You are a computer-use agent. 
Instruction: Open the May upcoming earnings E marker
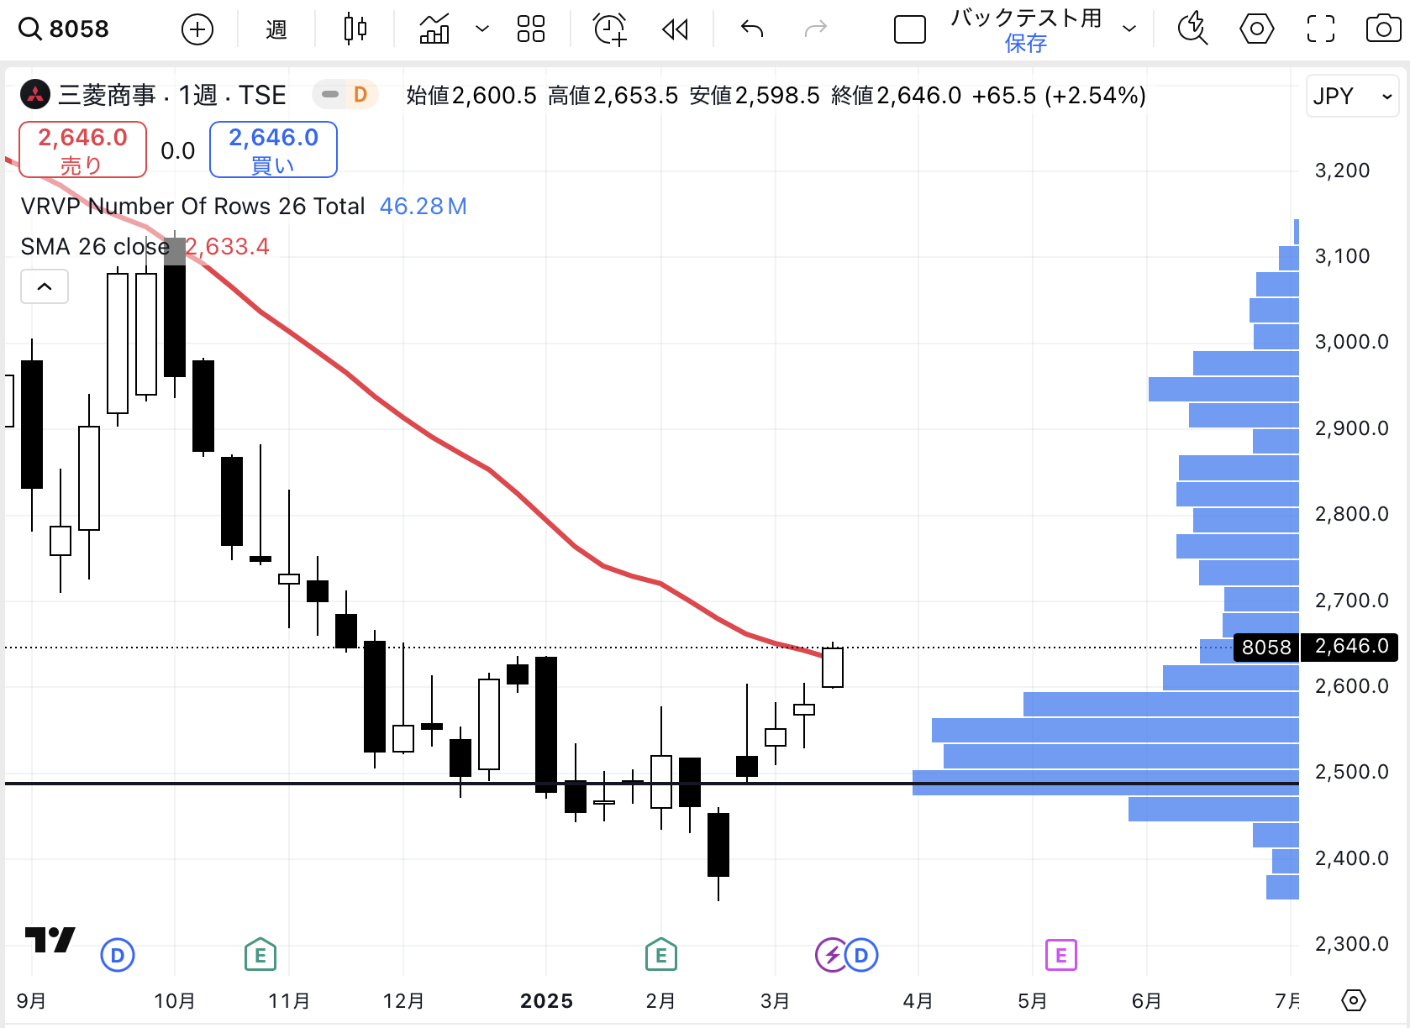click(x=1061, y=955)
